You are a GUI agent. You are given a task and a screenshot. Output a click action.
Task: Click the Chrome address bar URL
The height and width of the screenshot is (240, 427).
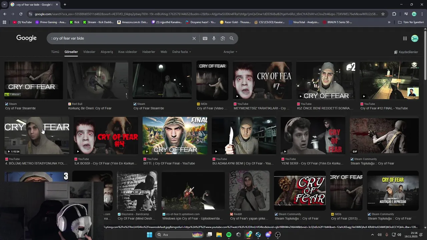tap(206, 14)
